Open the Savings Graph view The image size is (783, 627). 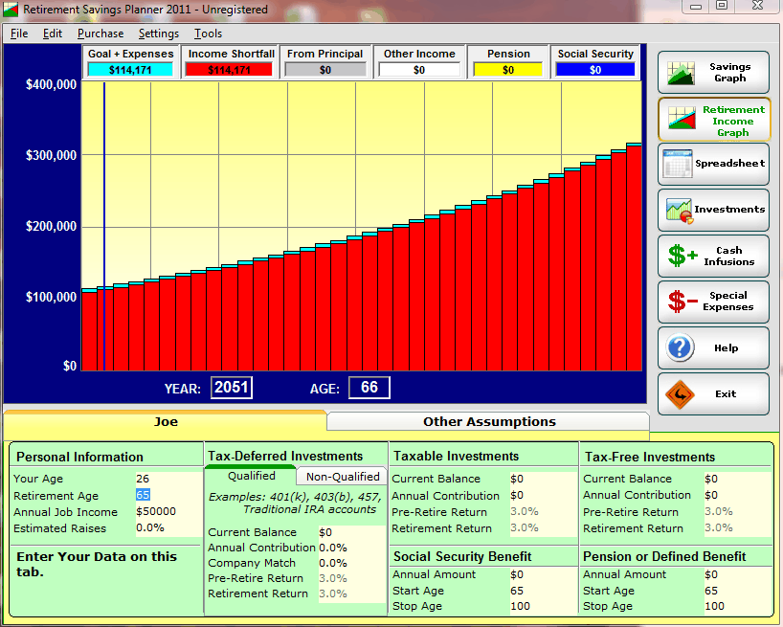point(713,73)
